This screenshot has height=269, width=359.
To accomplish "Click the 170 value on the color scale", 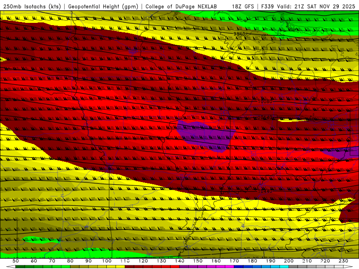I will pyautogui.click(x=234, y=261).
